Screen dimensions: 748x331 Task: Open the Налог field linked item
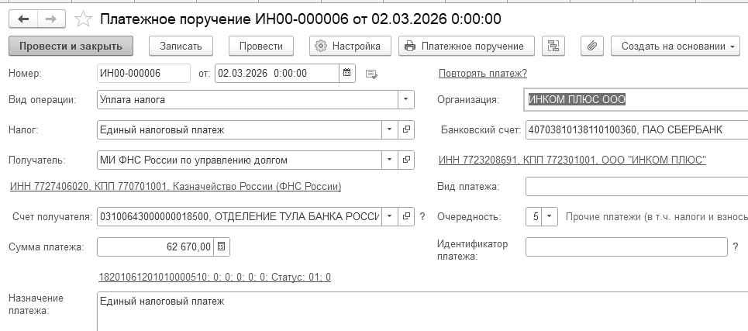[406, 130]
